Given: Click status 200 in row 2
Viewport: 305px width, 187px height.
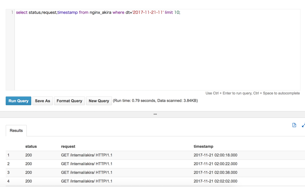Looking at the screenshot, I should point(28,164).
